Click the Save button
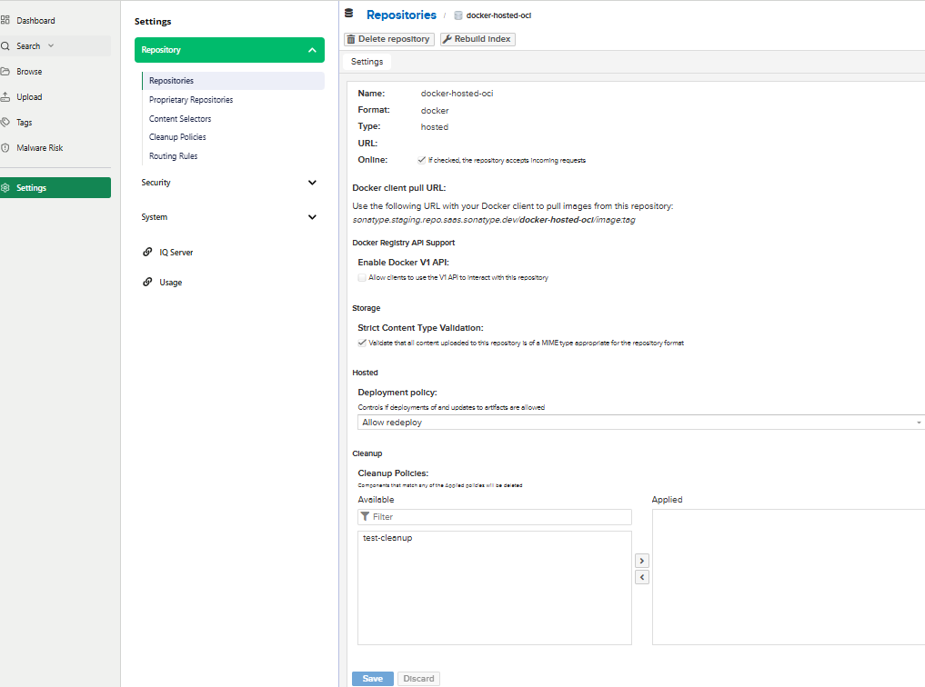 [x=373, y=679]
